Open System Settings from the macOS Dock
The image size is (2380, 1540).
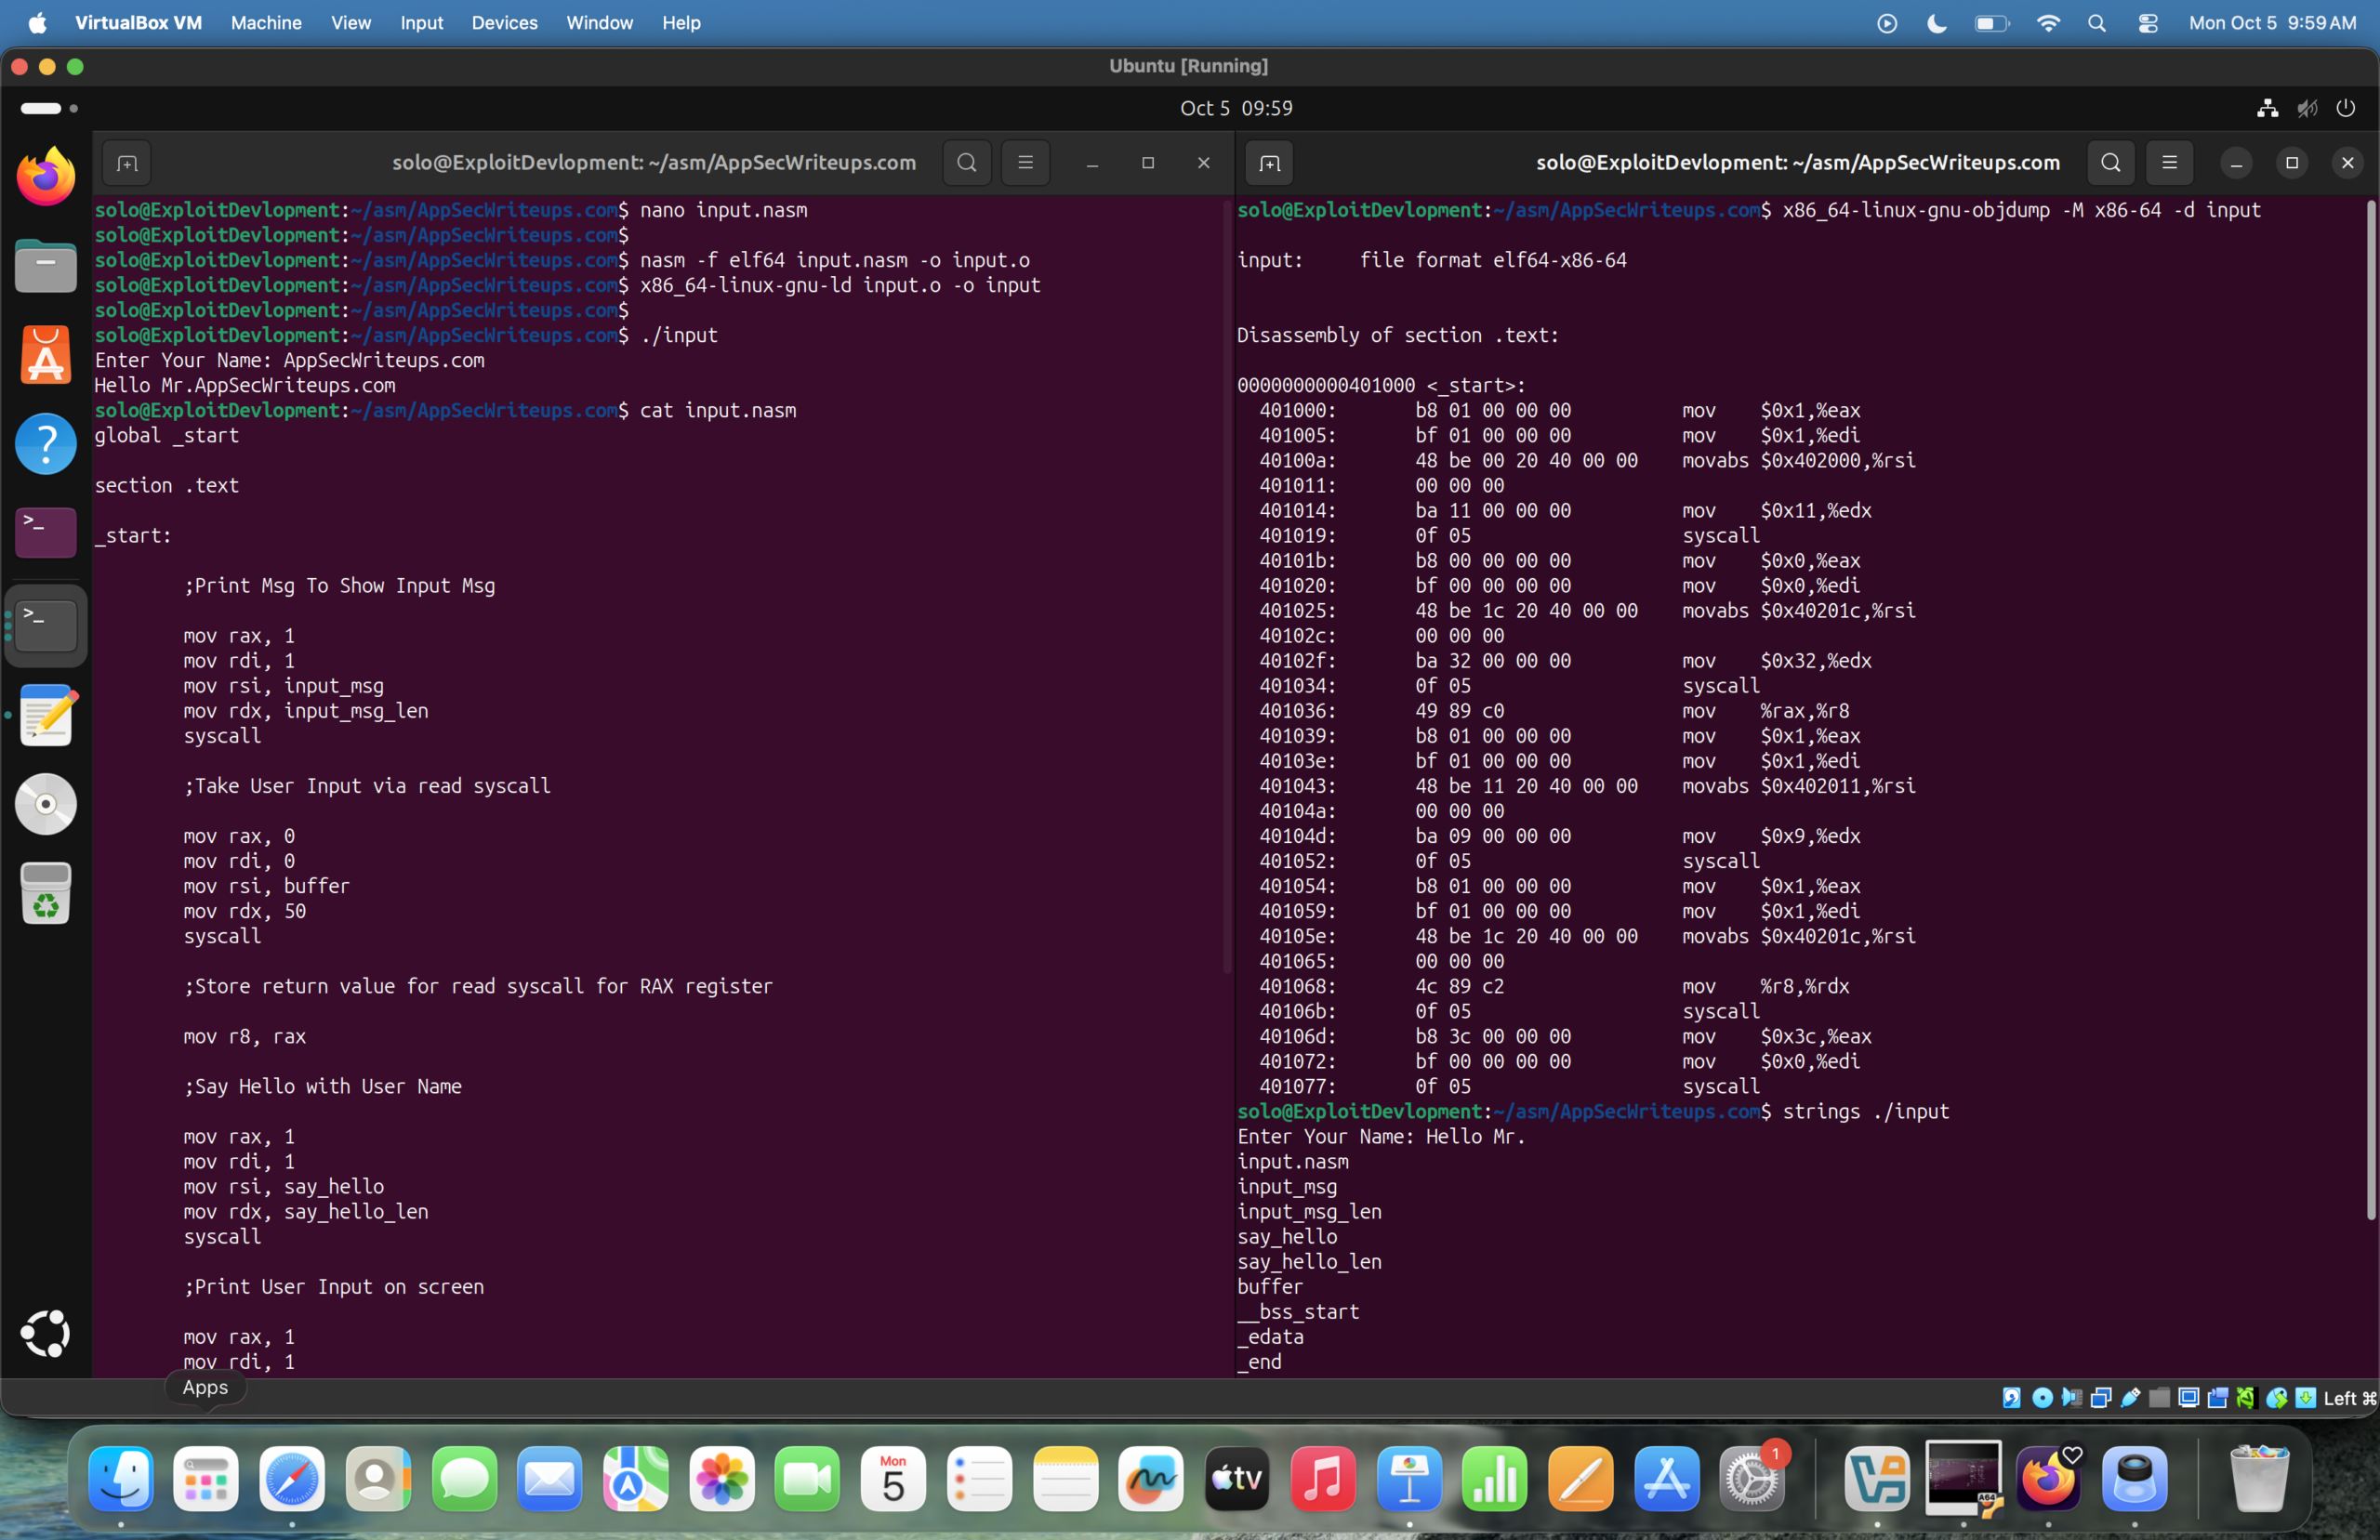[1752, 1478]
